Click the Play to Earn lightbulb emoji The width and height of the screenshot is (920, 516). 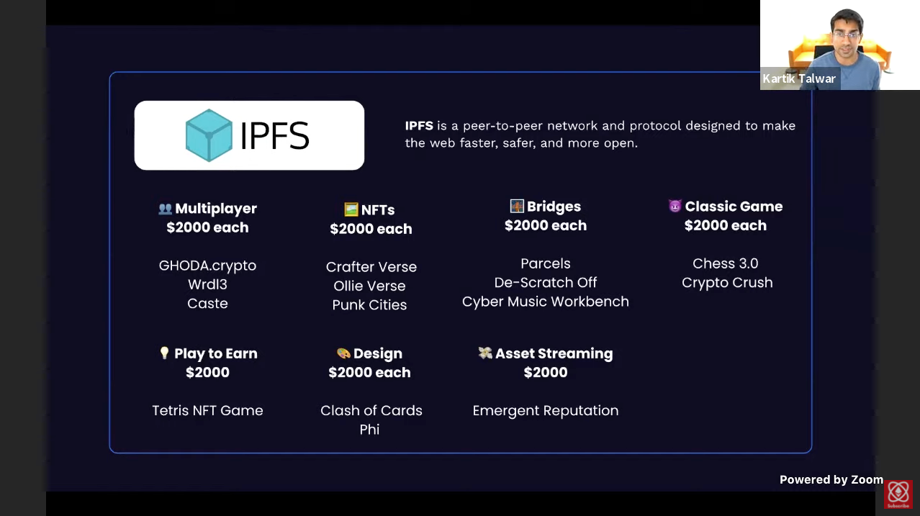164,353
